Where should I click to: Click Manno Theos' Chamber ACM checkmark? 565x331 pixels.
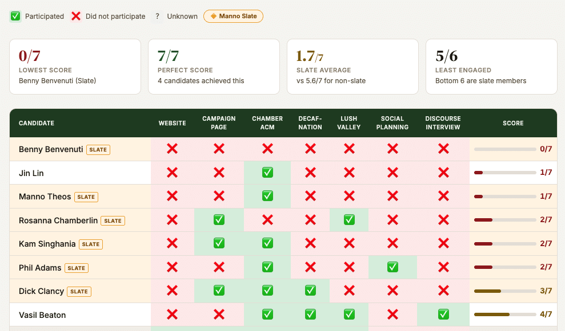point(267,196)
